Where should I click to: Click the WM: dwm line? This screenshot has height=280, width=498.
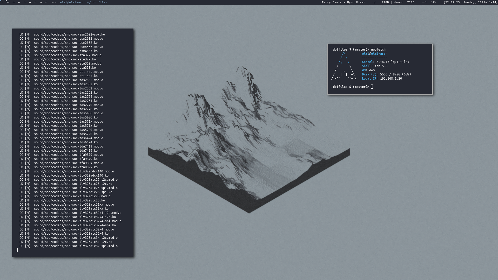(368, 70)
